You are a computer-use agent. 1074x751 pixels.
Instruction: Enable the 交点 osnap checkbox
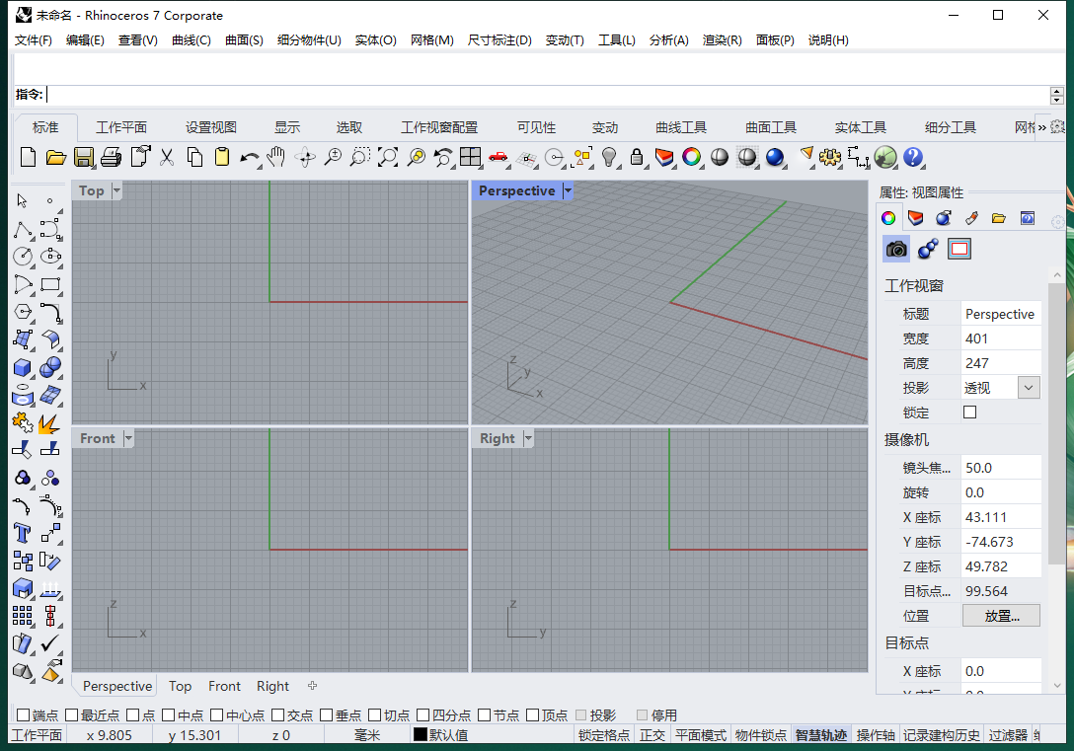pos(278,714)
